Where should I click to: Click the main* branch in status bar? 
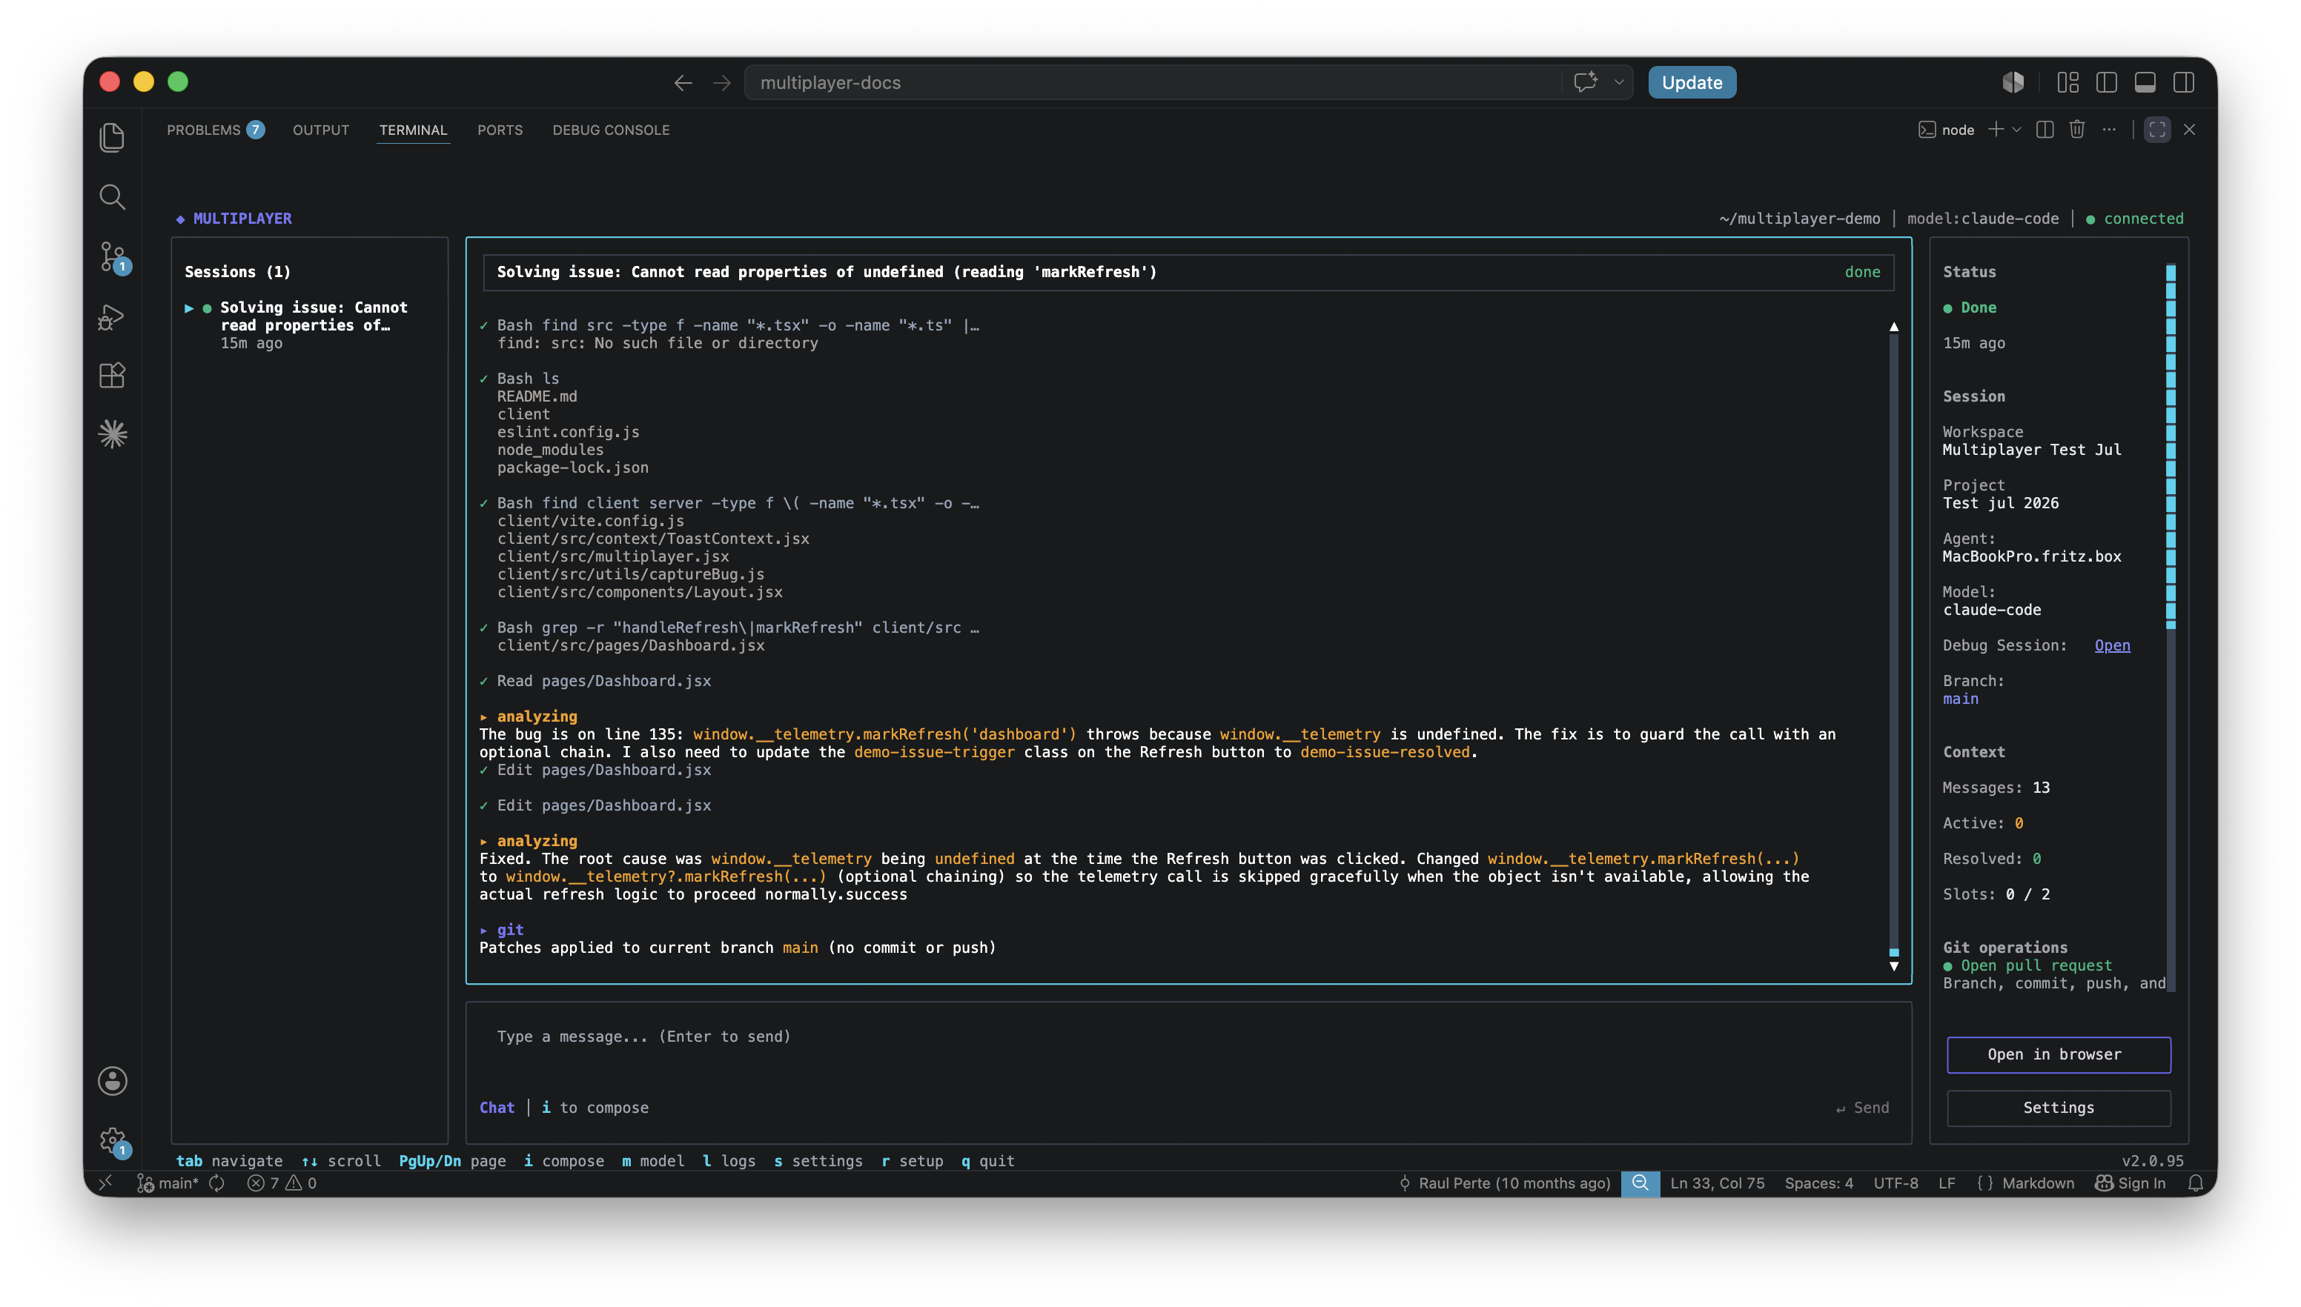click(168, 1183)
